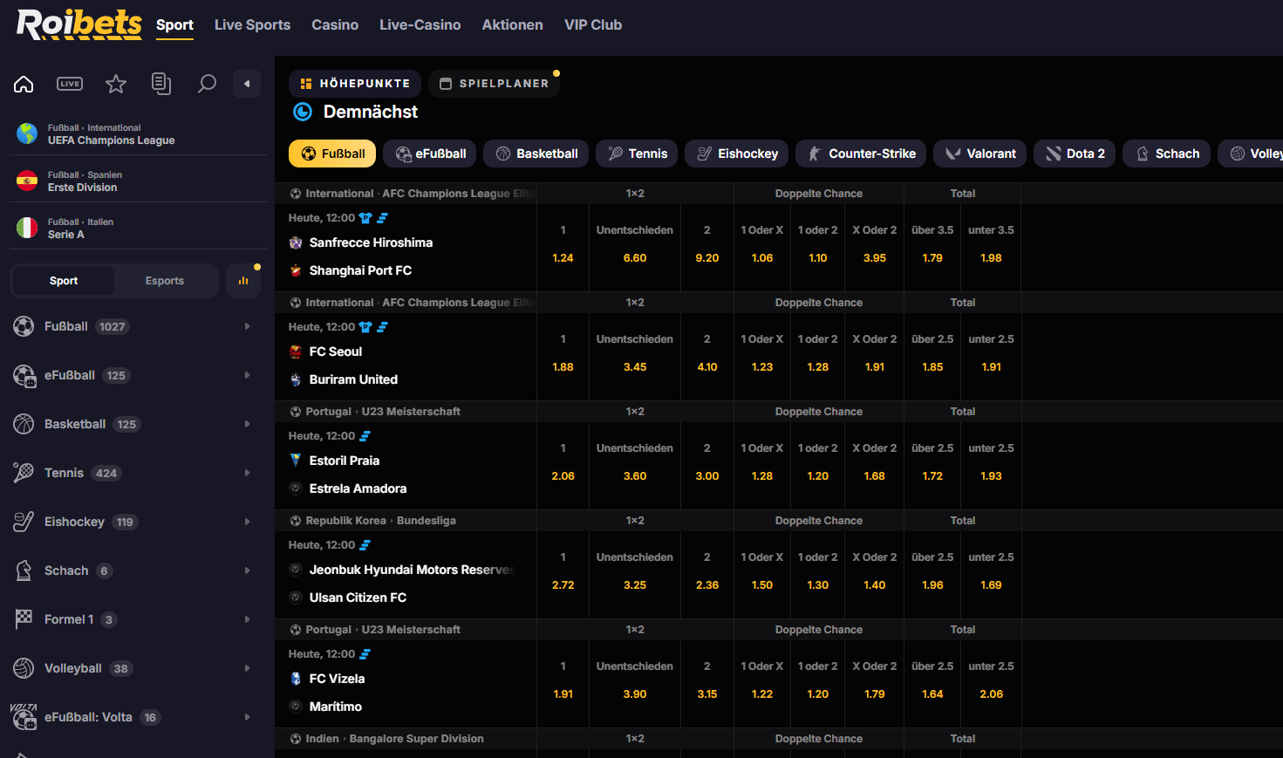Bet on Sanfrecce Hiroshima win at 1.24
Viewport: 1283px width, 758px height.
click(563, 258)
